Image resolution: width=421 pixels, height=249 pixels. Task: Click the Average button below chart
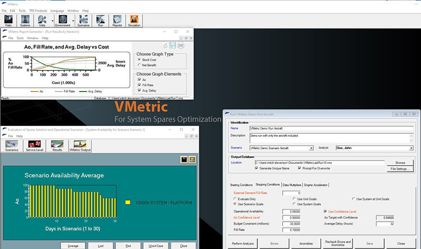(x=73, y=246)
